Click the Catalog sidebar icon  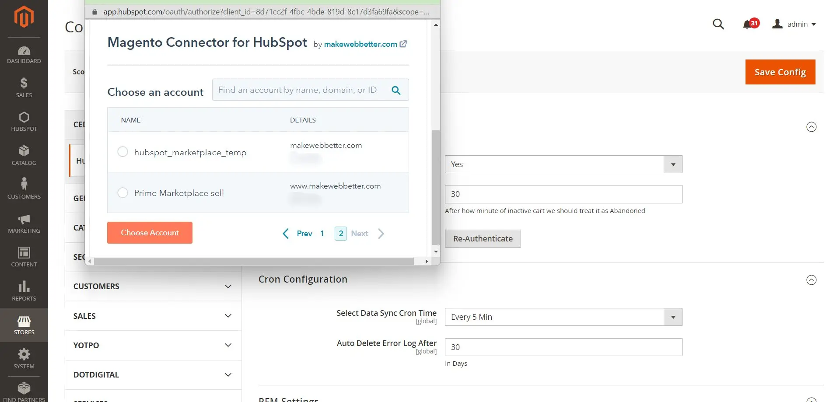[24, 154]
